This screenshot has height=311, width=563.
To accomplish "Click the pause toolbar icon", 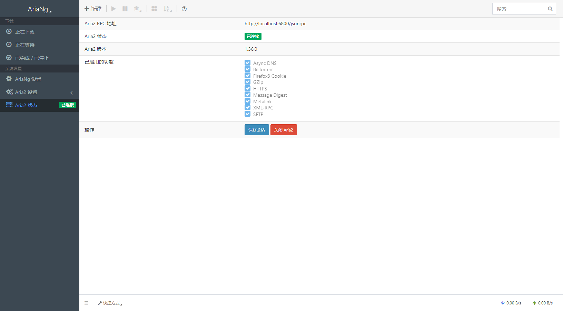I will 125,9.
